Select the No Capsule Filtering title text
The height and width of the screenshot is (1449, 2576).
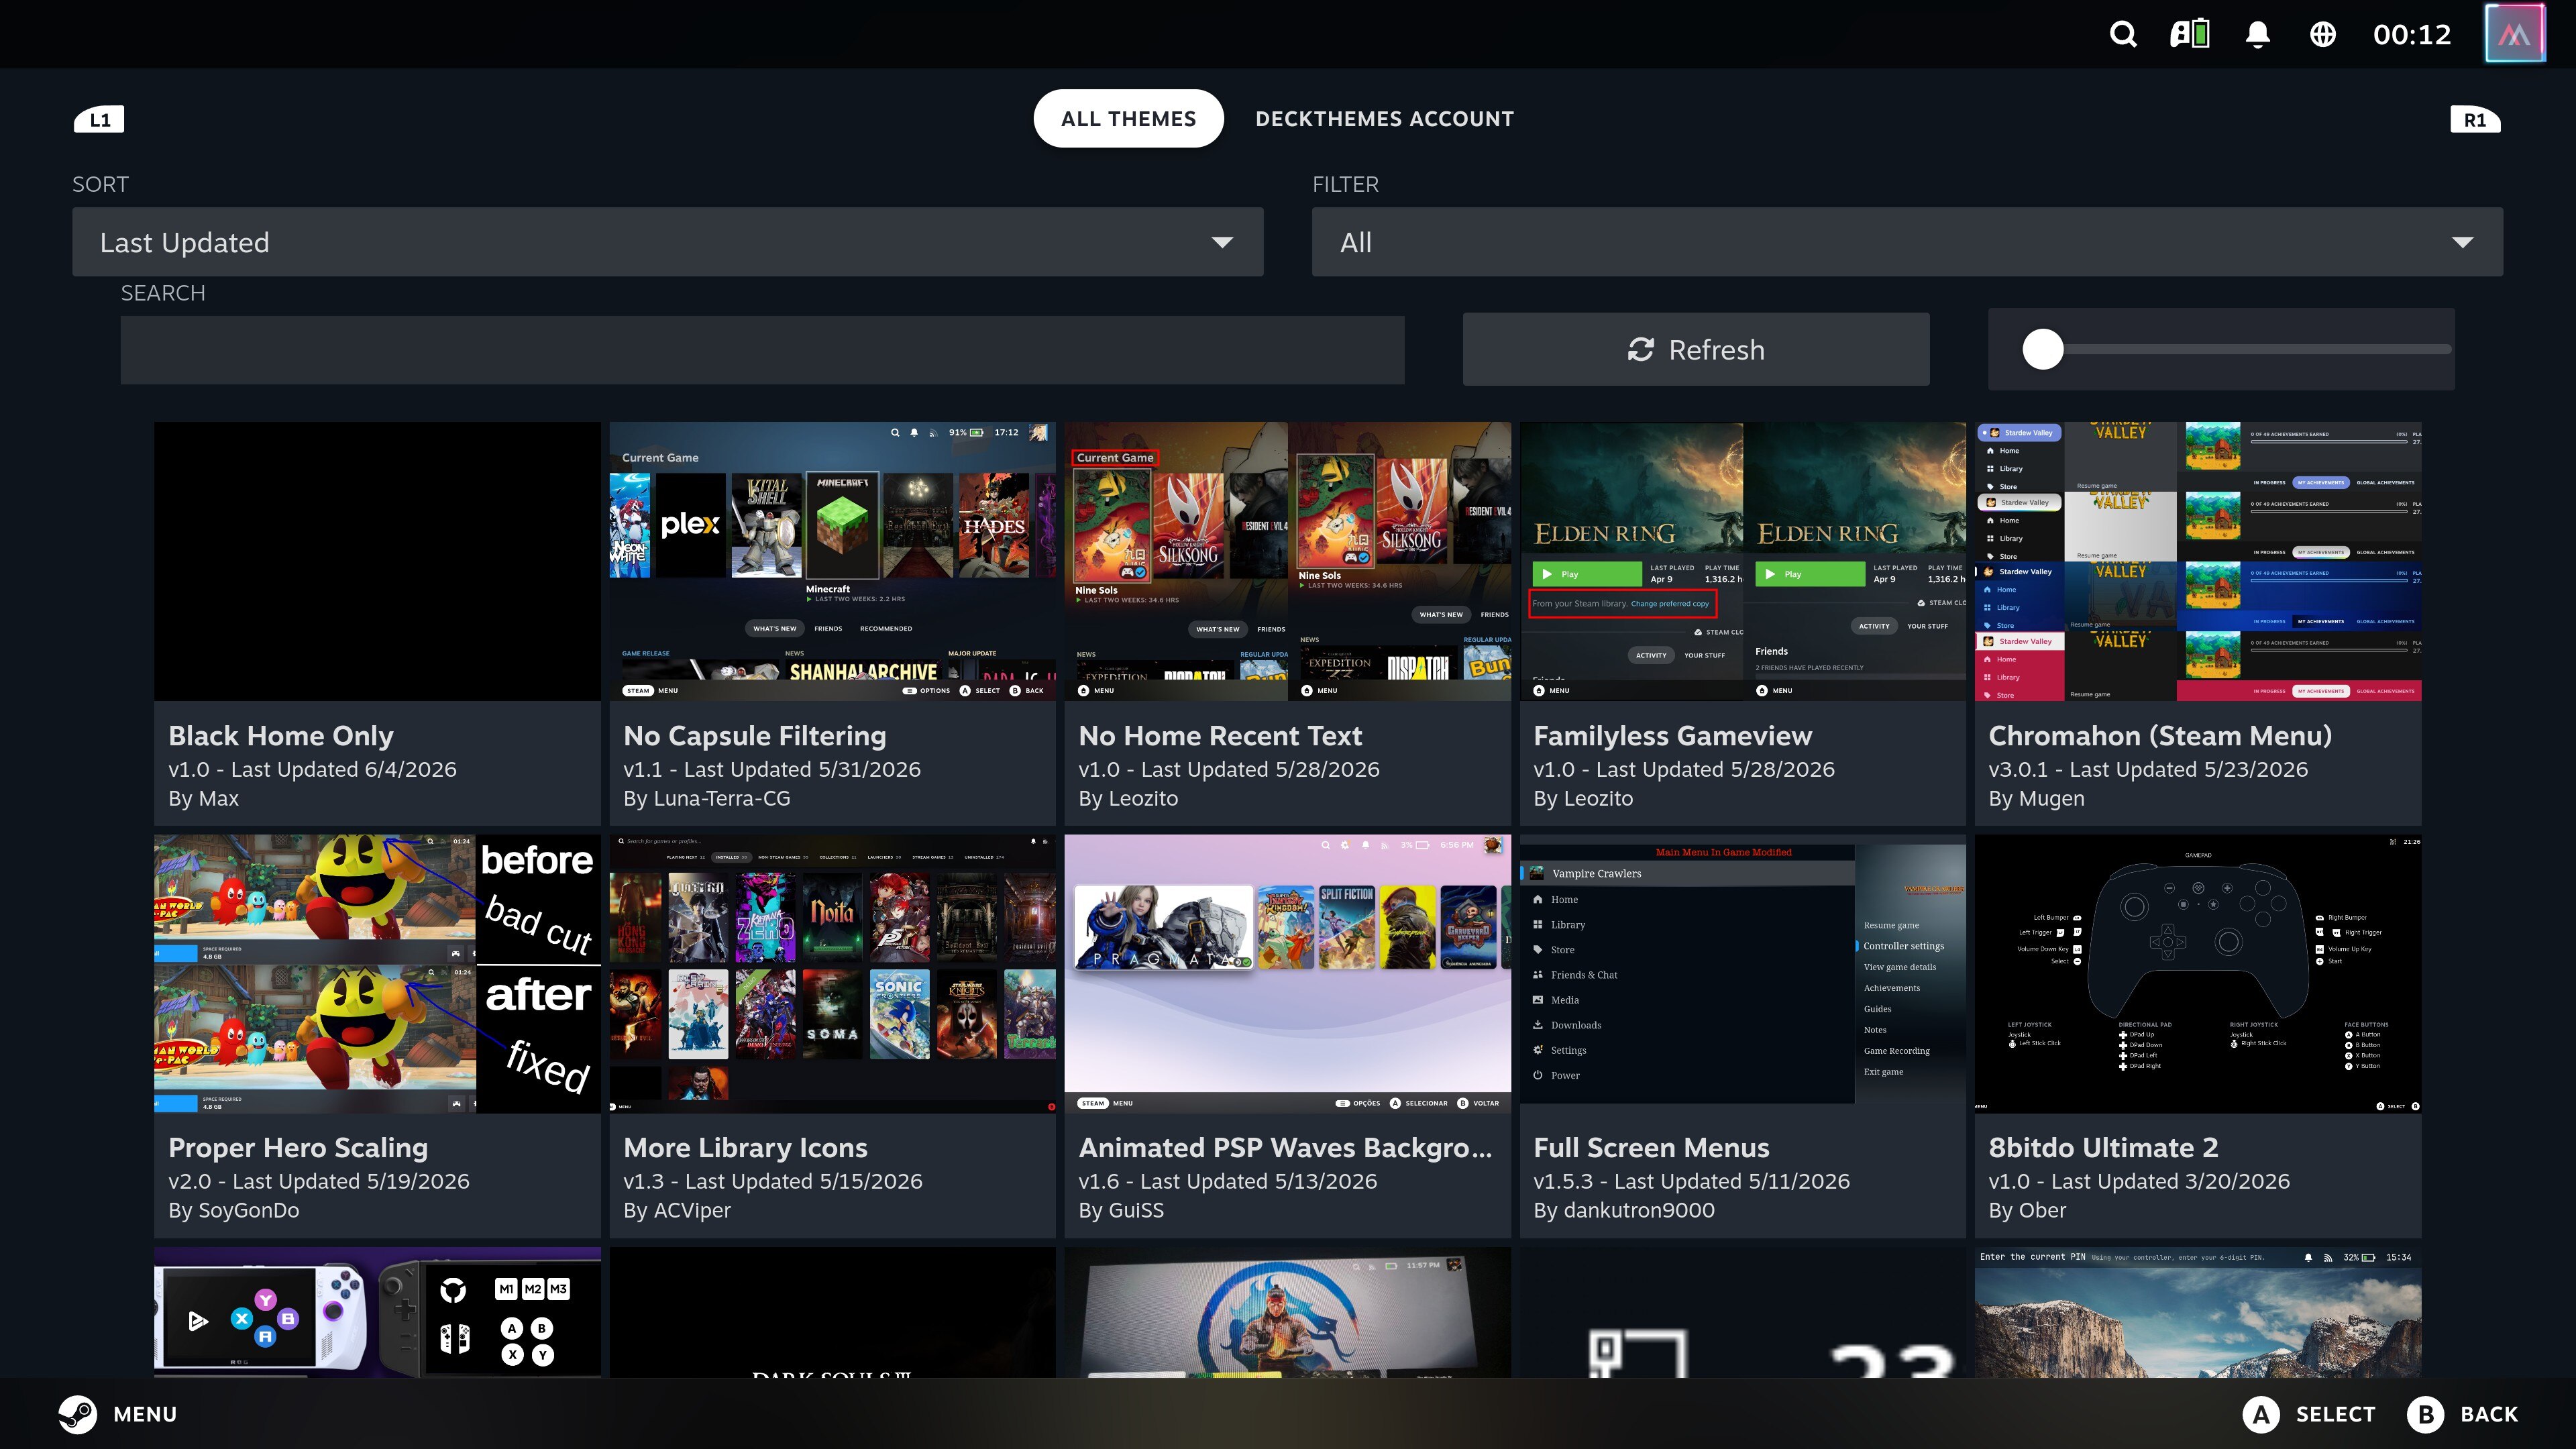[755, 736]
